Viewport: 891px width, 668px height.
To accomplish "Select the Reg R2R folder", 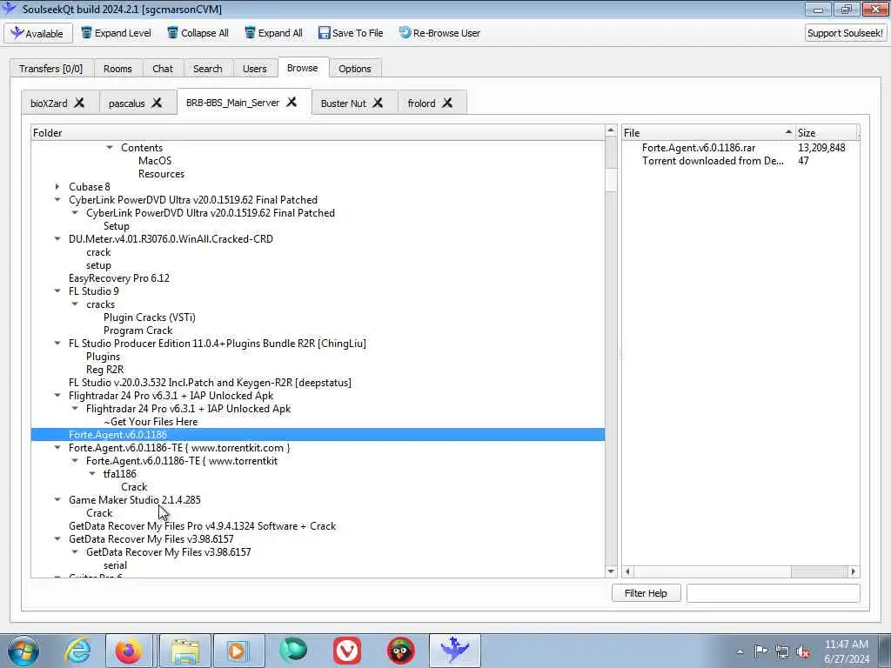I will pyautogui.click(x=104, y=370).
